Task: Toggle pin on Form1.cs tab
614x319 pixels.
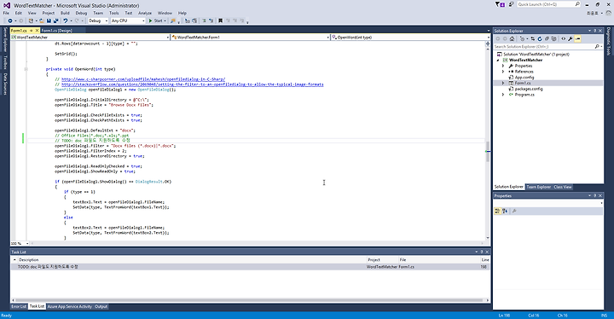Action: [32, 30]
